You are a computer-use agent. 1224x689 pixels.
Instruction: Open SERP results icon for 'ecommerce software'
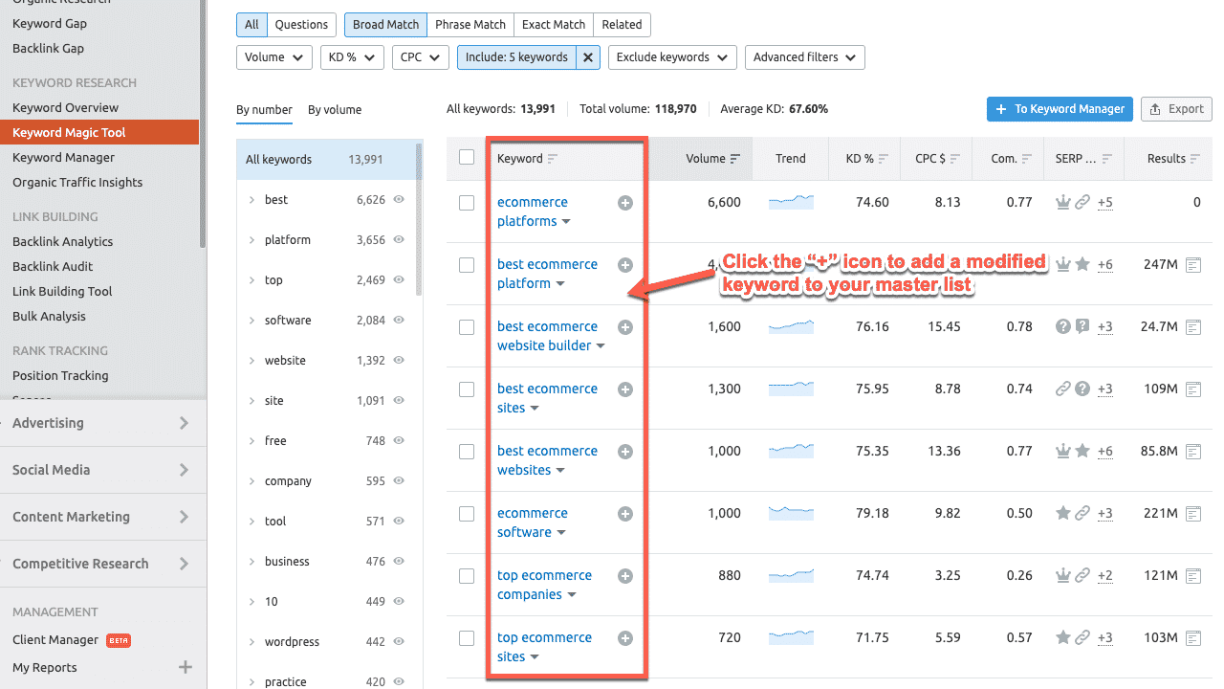[x=1193, y=514]
